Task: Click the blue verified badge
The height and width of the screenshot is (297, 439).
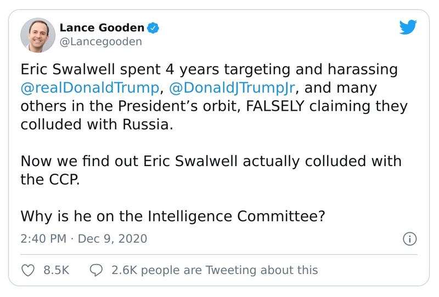Action: pyautogui.click(x=155, y=27)
